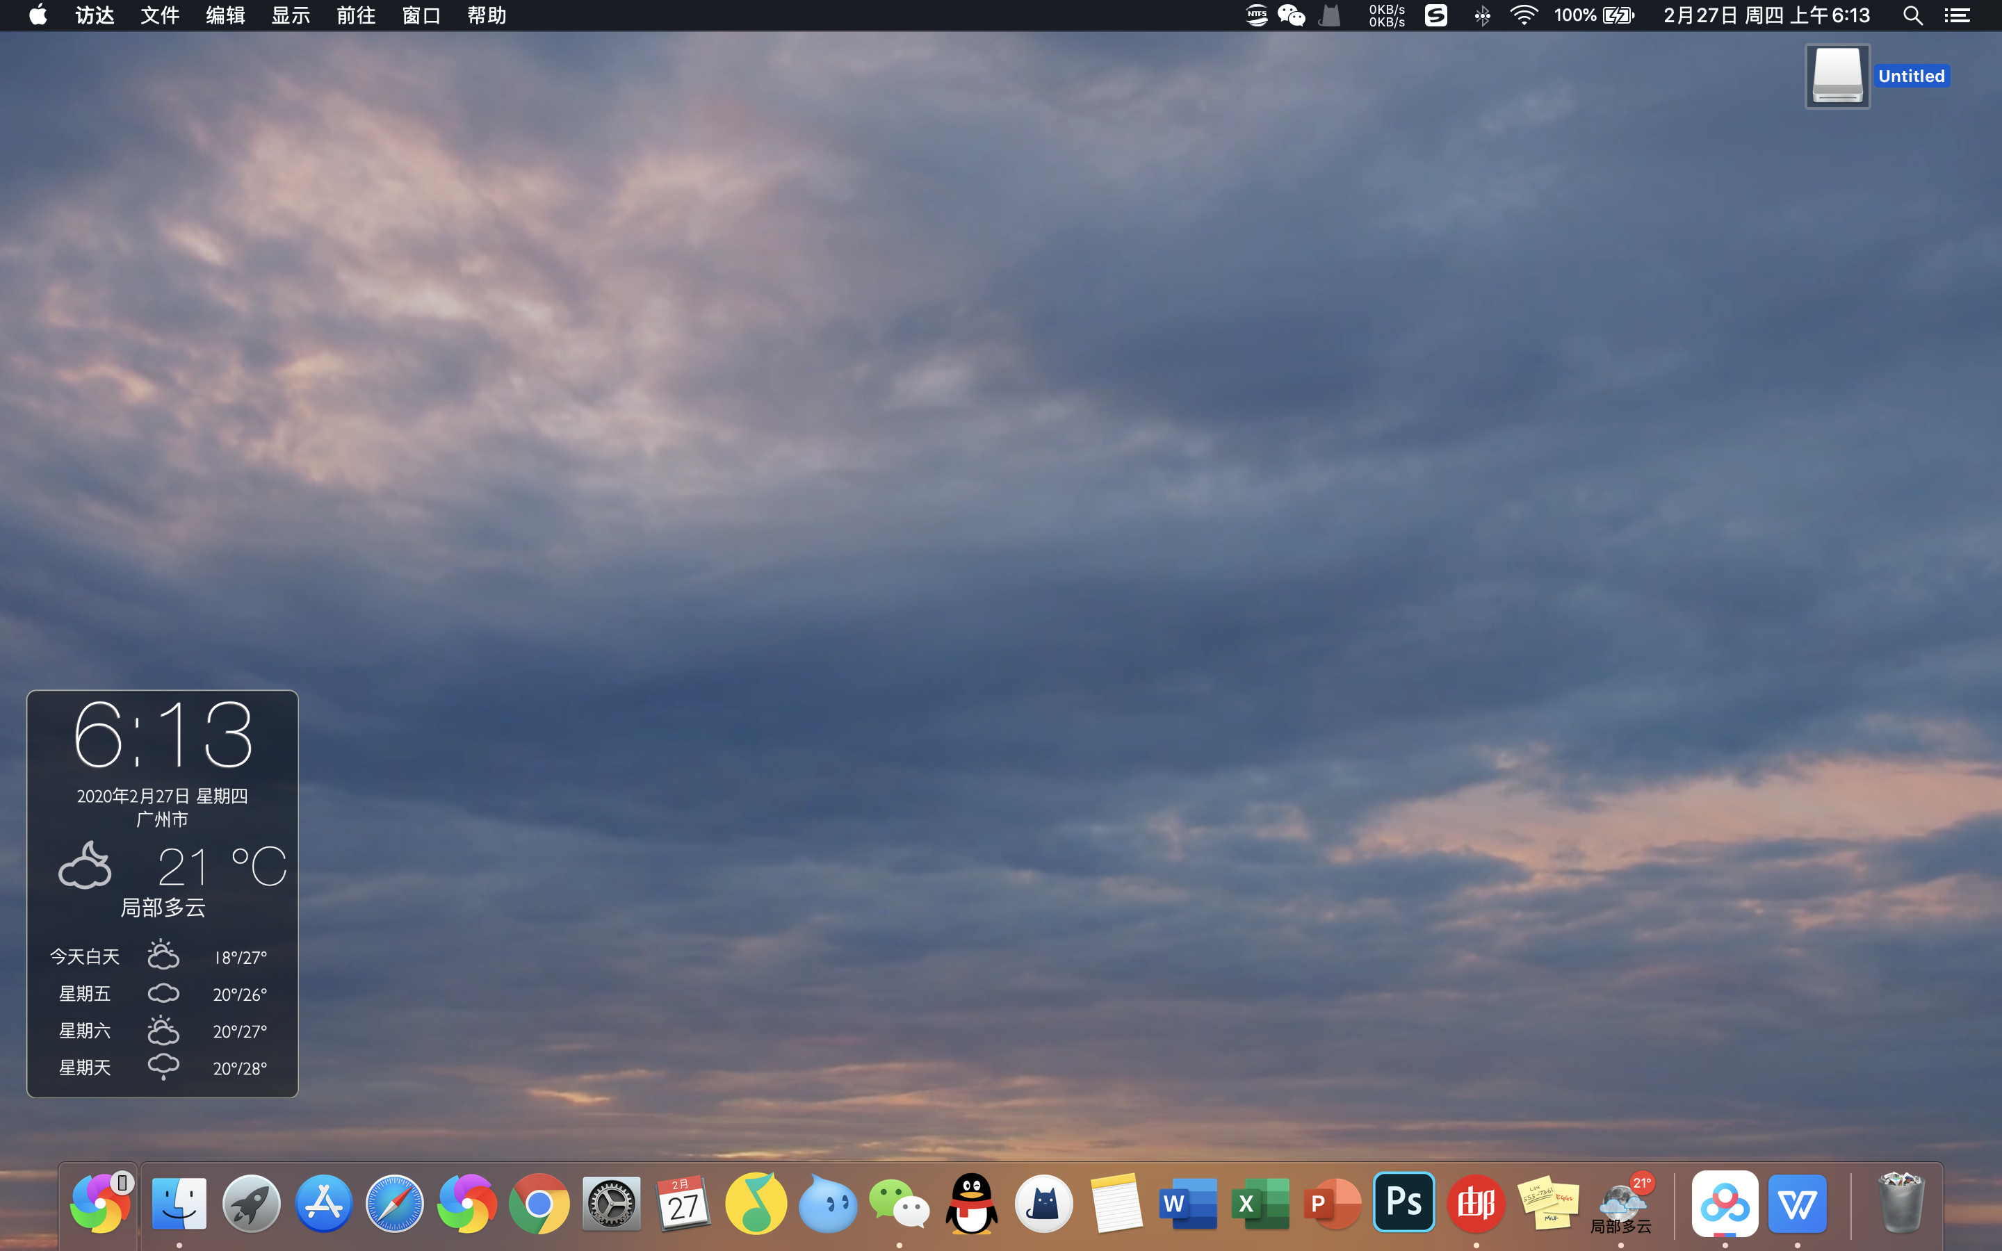Click 局部多云 condition text in widget
The image size is (2002, 1251).
(163, 908)
